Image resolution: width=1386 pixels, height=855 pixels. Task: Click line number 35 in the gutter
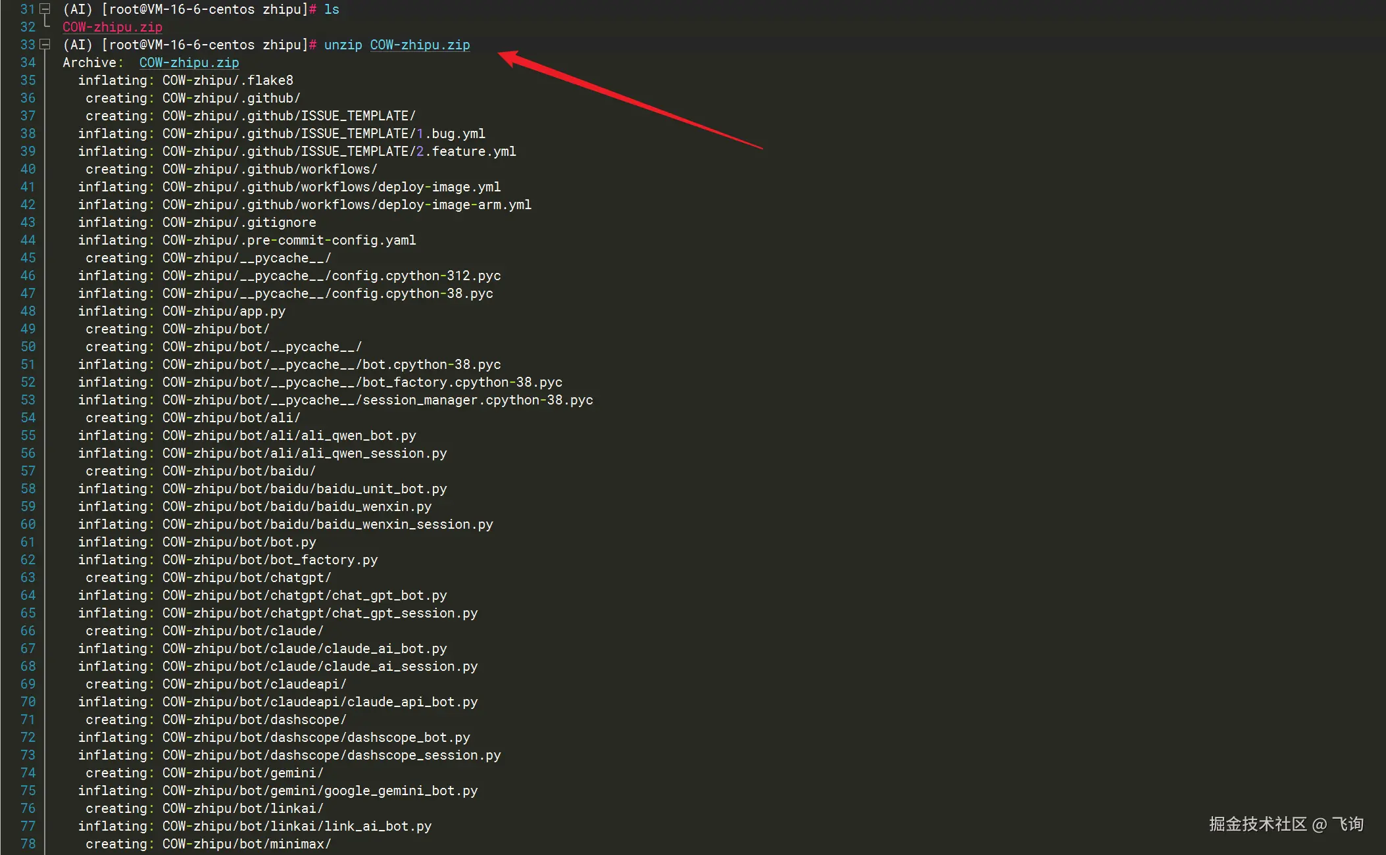coord(28,80)
